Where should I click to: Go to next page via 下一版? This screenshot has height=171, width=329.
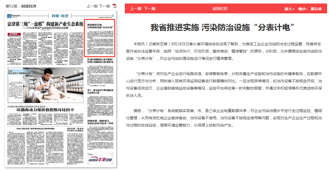point(104,6)
